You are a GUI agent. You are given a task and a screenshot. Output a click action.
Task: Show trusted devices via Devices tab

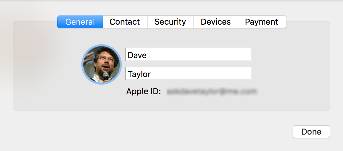[x=216, y=22]
